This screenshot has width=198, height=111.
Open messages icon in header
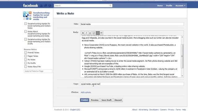(x=45, y=6)
